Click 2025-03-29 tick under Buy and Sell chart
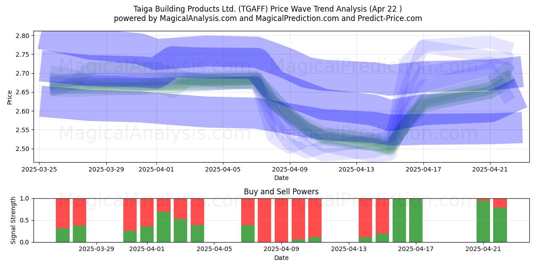This screenshot has width=536, height=268. pos(96,249)
